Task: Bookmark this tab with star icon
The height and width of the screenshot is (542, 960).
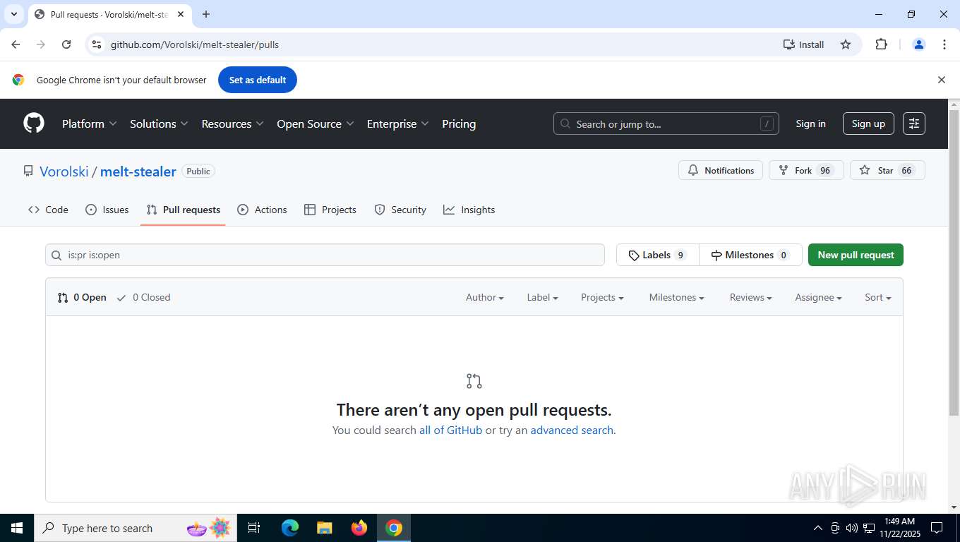Action: point(846,44)
